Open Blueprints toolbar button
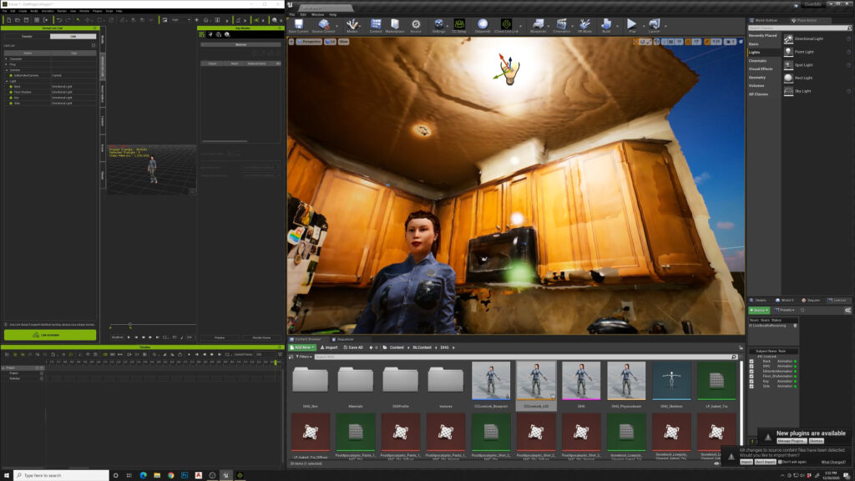Screen dimensions: 855x481 coord(539,26)
